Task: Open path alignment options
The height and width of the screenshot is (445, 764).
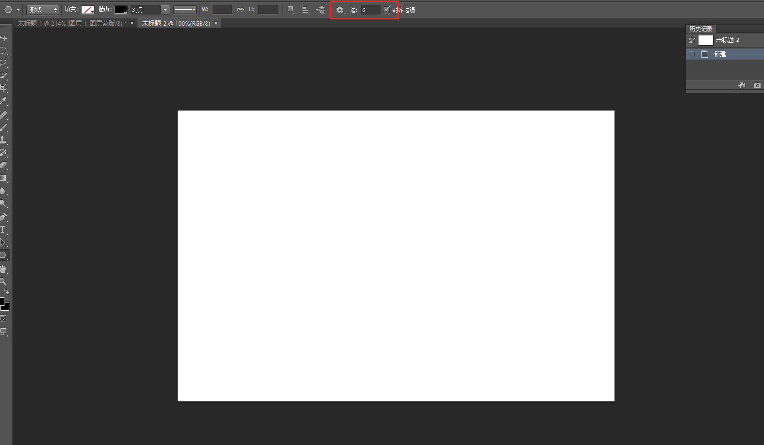Action: [305, 10]
